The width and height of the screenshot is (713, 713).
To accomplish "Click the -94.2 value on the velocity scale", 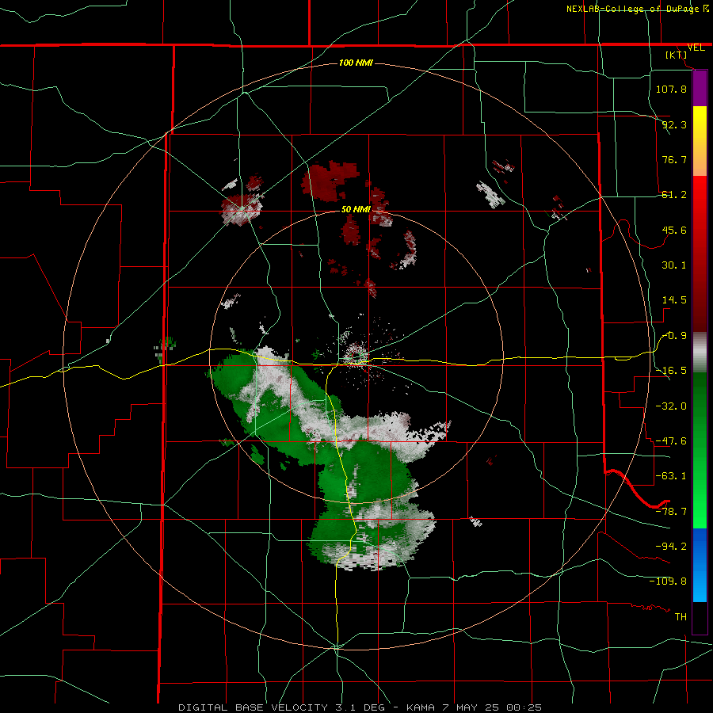I will point(671,546).
